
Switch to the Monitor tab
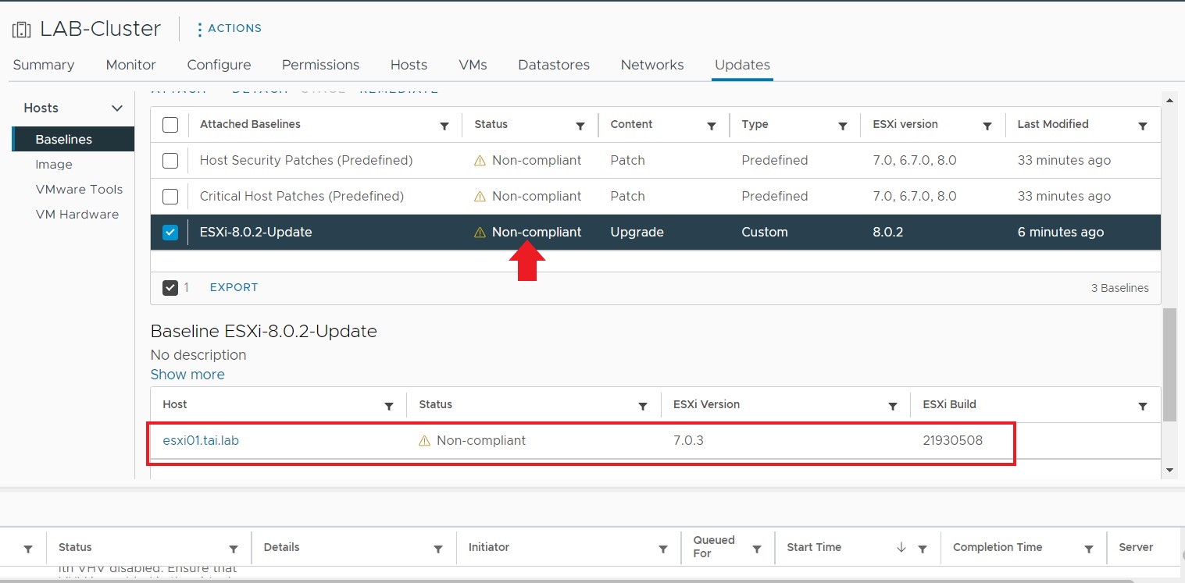point(131,65)
